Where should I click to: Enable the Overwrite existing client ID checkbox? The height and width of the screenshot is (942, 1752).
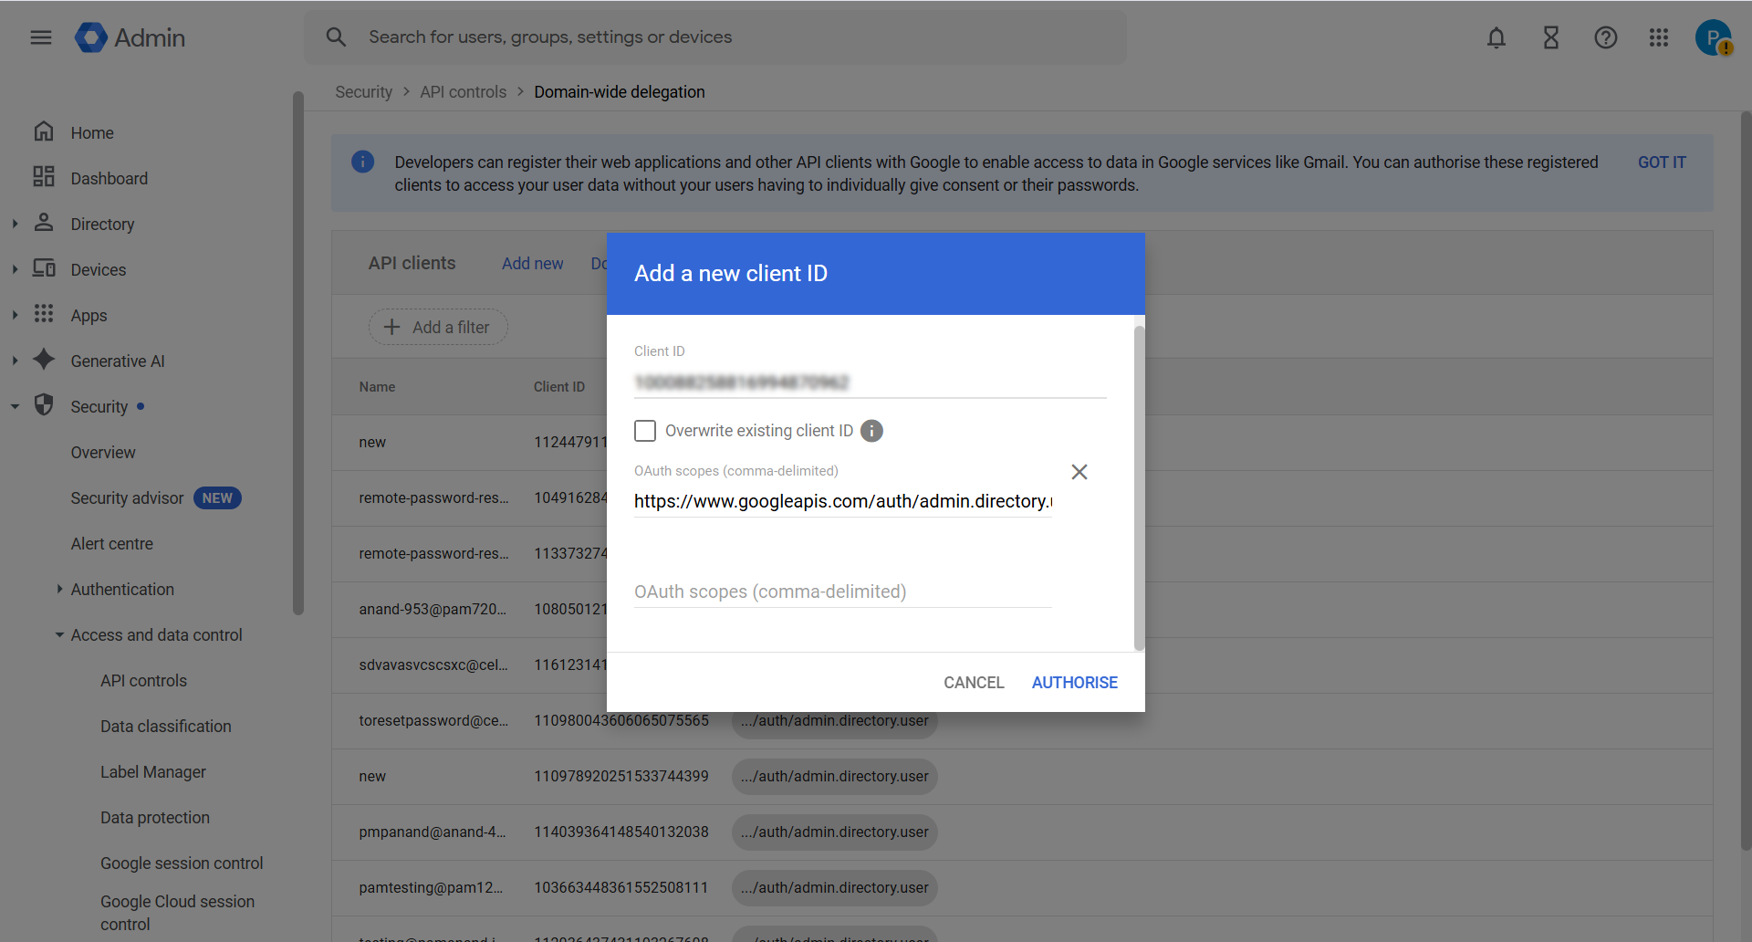[x=645, y=430]
